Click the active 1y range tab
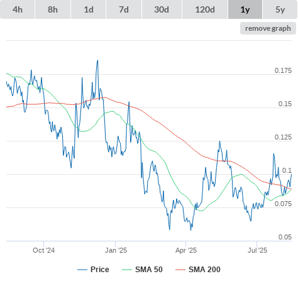Viewport: 298px width, 286px height. (245, 9)
